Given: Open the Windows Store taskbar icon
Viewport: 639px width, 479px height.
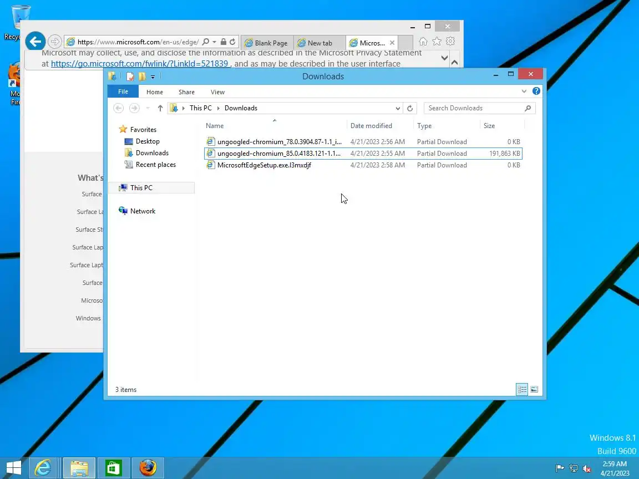Looking at the screenshot, I should pos(114,468).
